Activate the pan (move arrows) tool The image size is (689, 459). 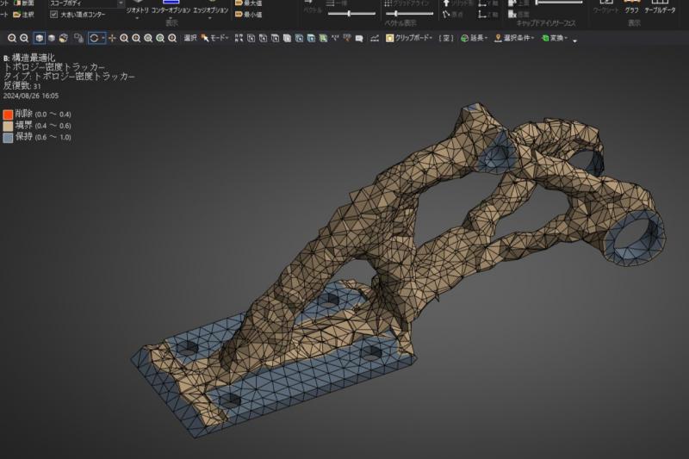(x=112, y=39)
